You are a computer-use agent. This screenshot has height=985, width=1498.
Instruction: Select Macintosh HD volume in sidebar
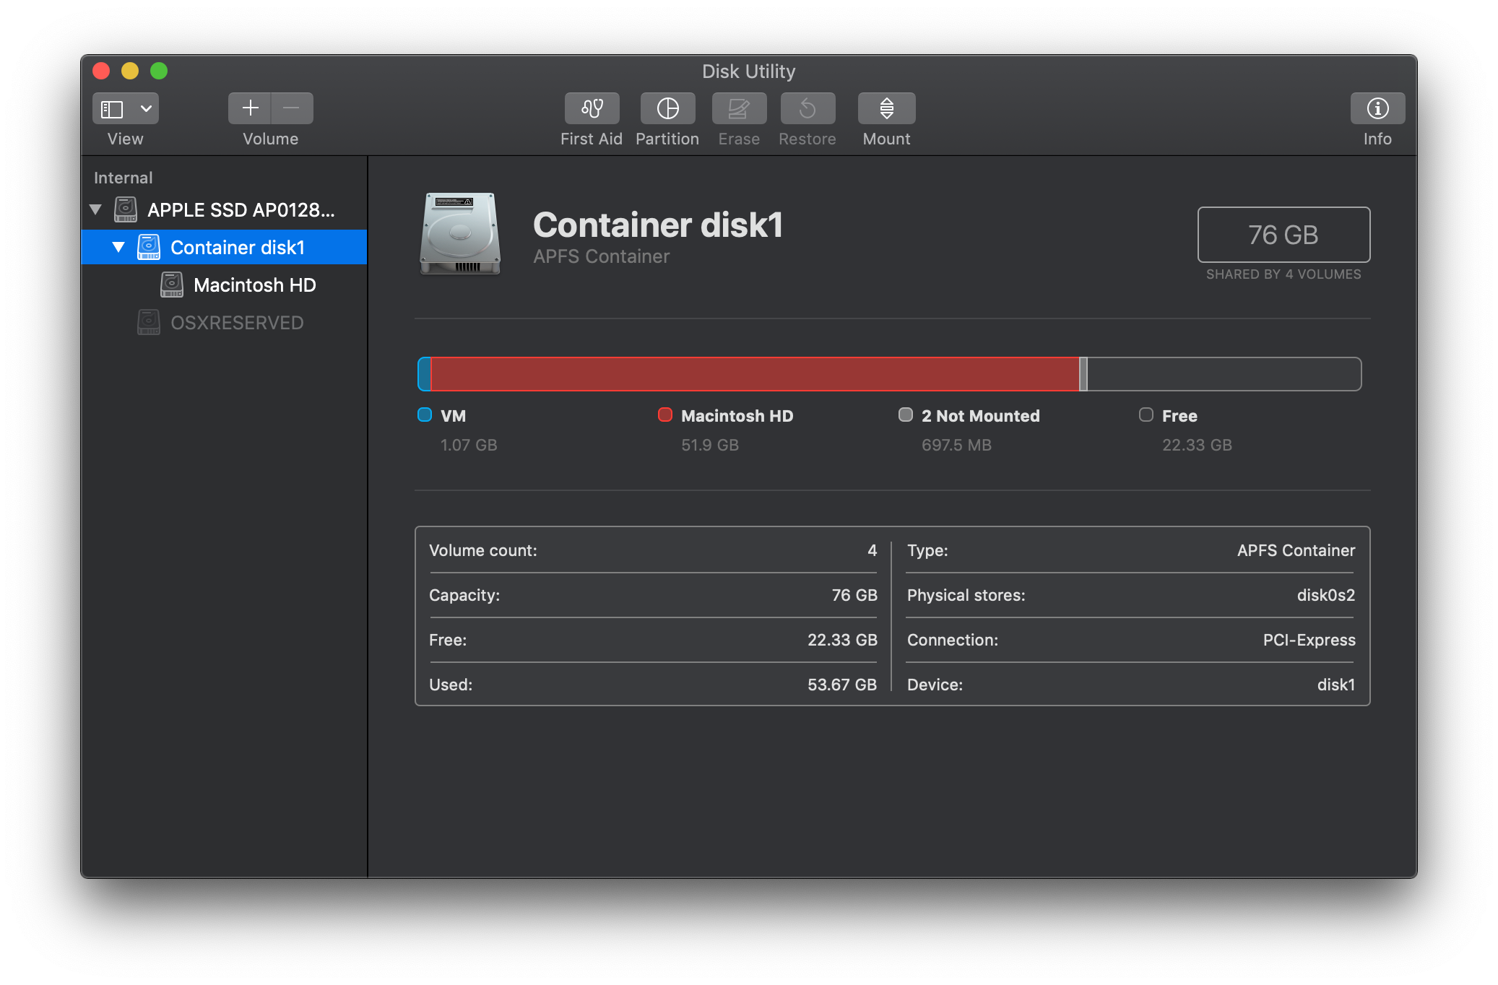click(x=224, y=285)
